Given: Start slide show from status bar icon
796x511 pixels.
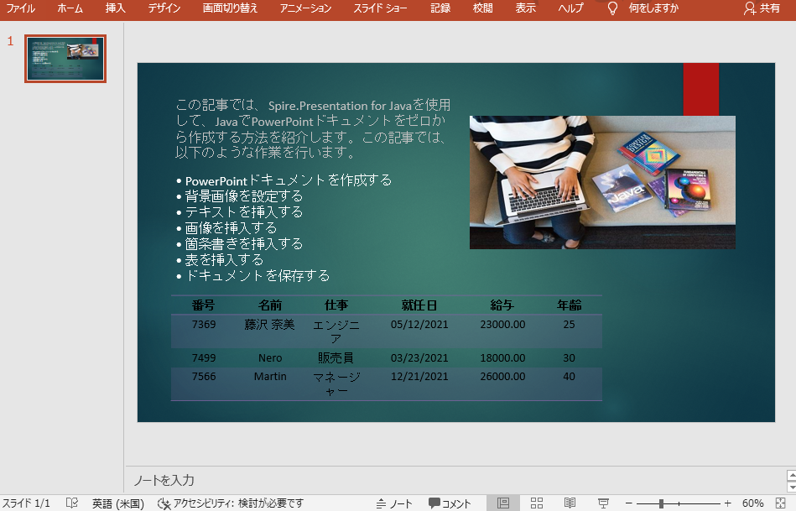Looking at the screenshot, I should point(603,503).
